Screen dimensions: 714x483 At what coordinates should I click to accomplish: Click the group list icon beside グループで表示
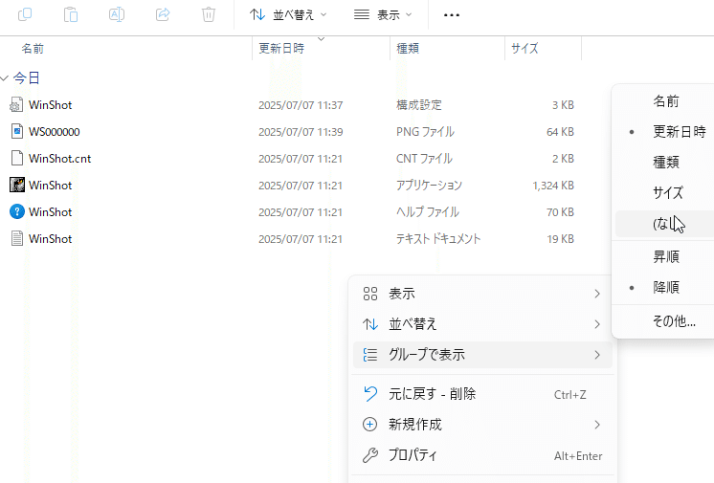pos(369,355)
